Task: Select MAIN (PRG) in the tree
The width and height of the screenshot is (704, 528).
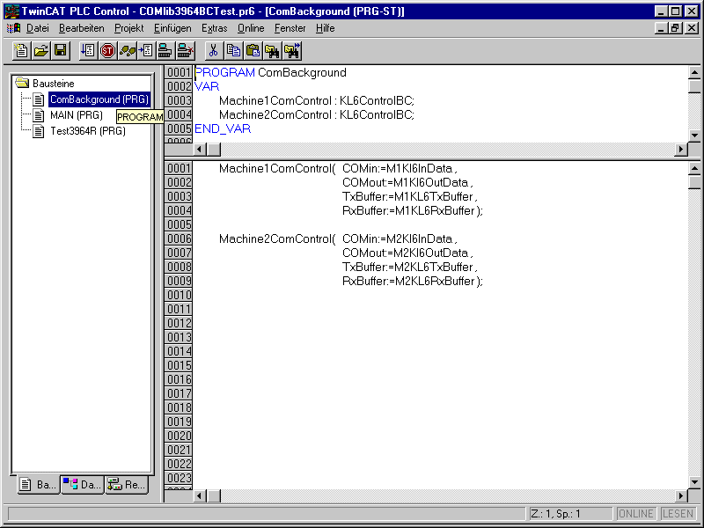Action: coord(77,115)
